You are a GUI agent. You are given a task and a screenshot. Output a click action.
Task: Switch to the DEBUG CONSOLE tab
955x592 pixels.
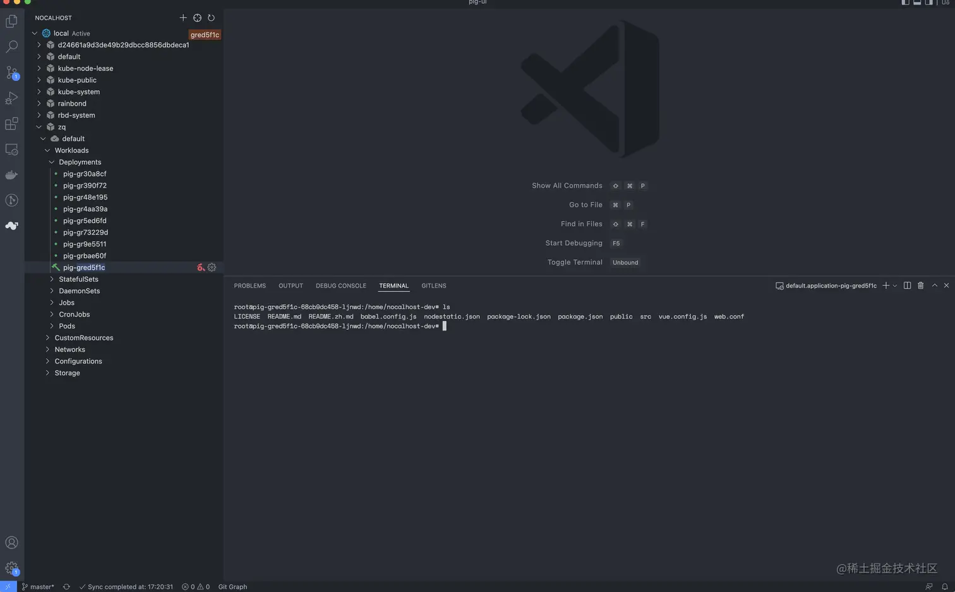[x=341, y=286]
